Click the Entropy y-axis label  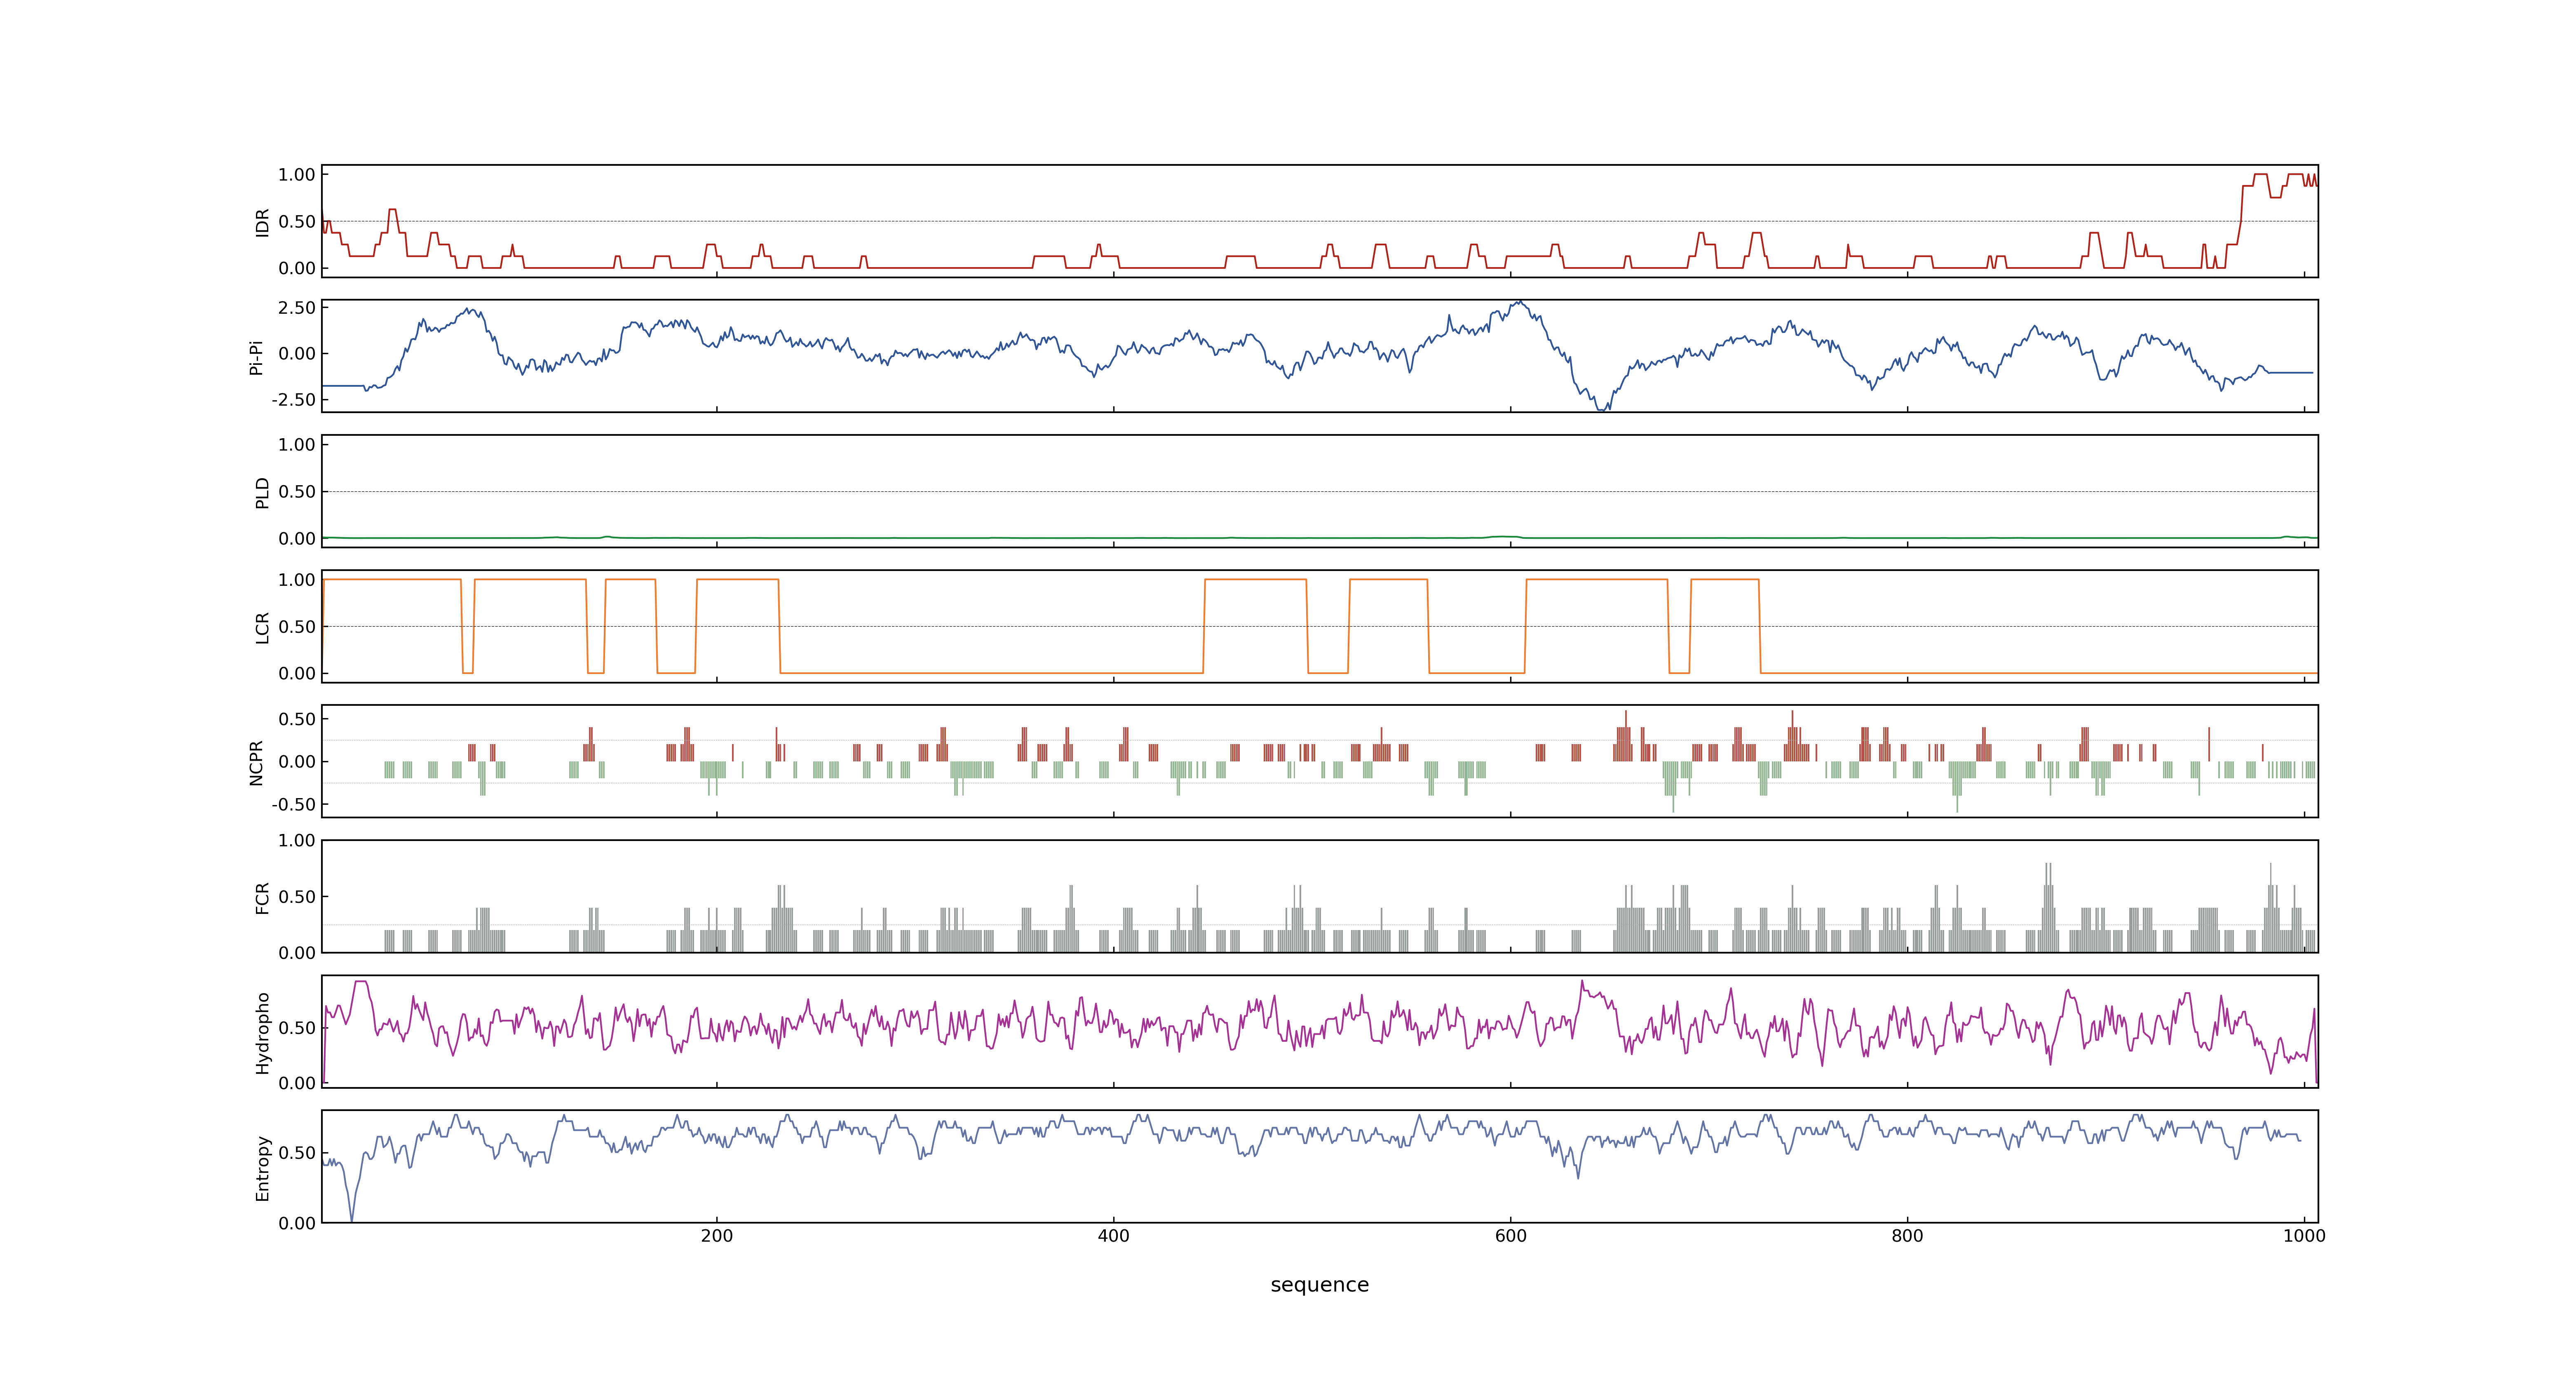(x=262, y=1168)
